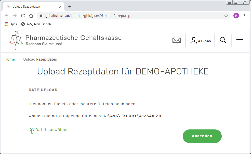Image resolution: width=251 pixels, height=154 pixels.
Task: Open the envelope mail icon
Action: pyautogui.click(x=176, y=40)
